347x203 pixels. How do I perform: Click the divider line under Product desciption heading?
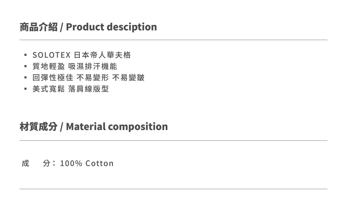click(x=173, y=40)
